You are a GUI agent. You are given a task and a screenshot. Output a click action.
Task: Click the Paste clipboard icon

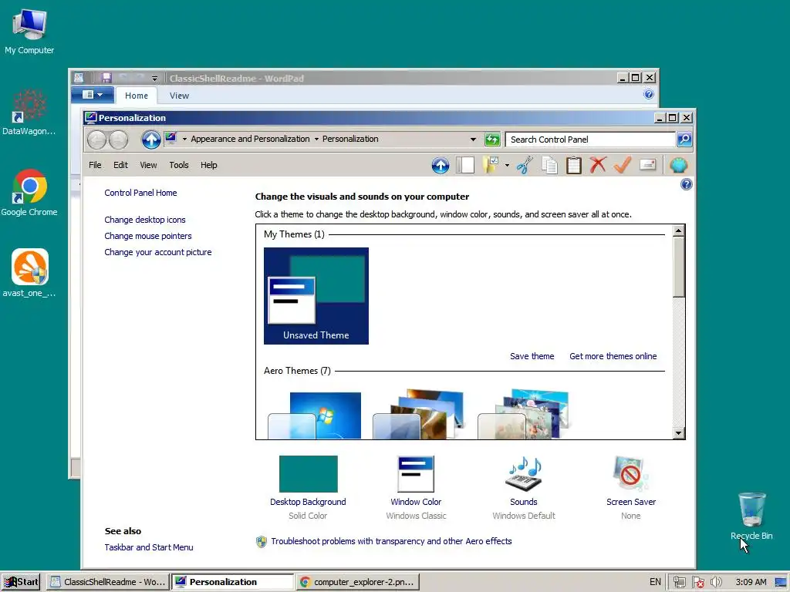click(573, 165)
